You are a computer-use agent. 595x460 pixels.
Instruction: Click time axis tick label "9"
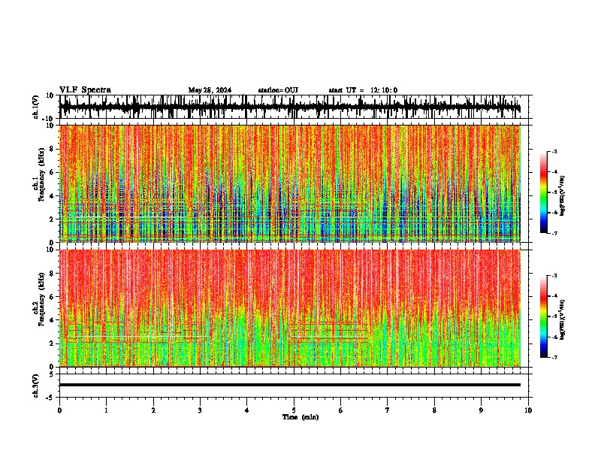(481, 410)
